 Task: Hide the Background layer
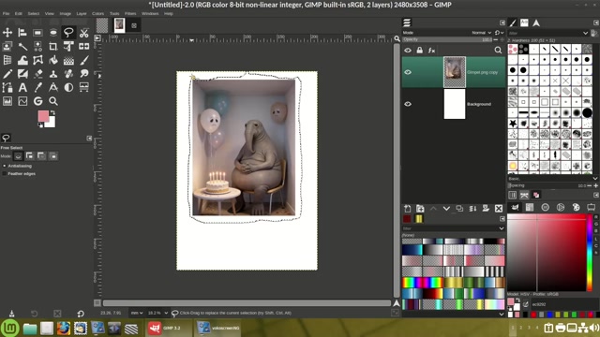(408, 104)
